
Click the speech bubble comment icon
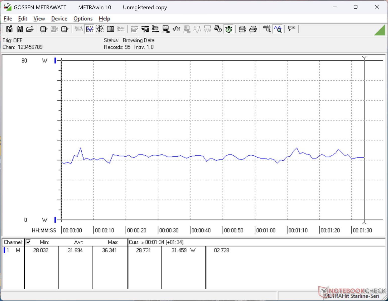[292, 29]
